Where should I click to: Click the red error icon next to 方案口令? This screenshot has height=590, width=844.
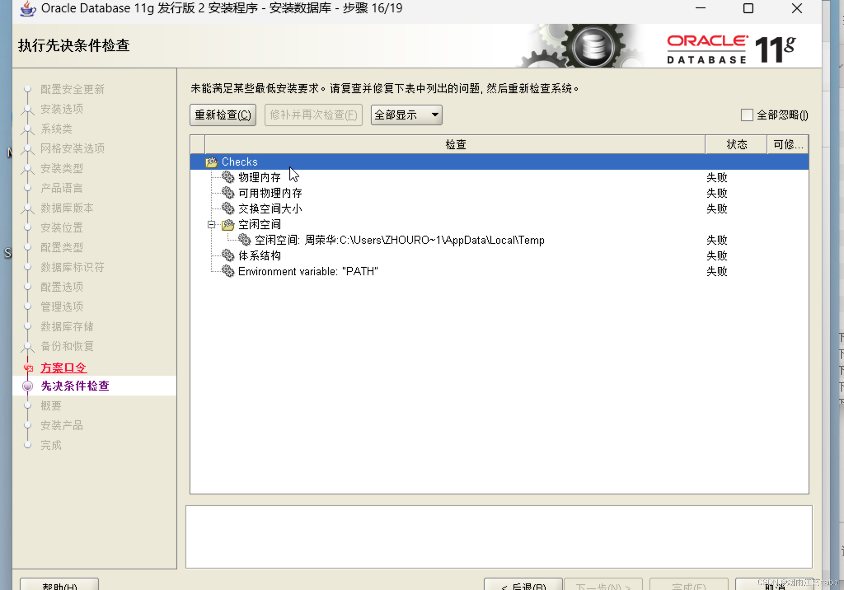28,367
